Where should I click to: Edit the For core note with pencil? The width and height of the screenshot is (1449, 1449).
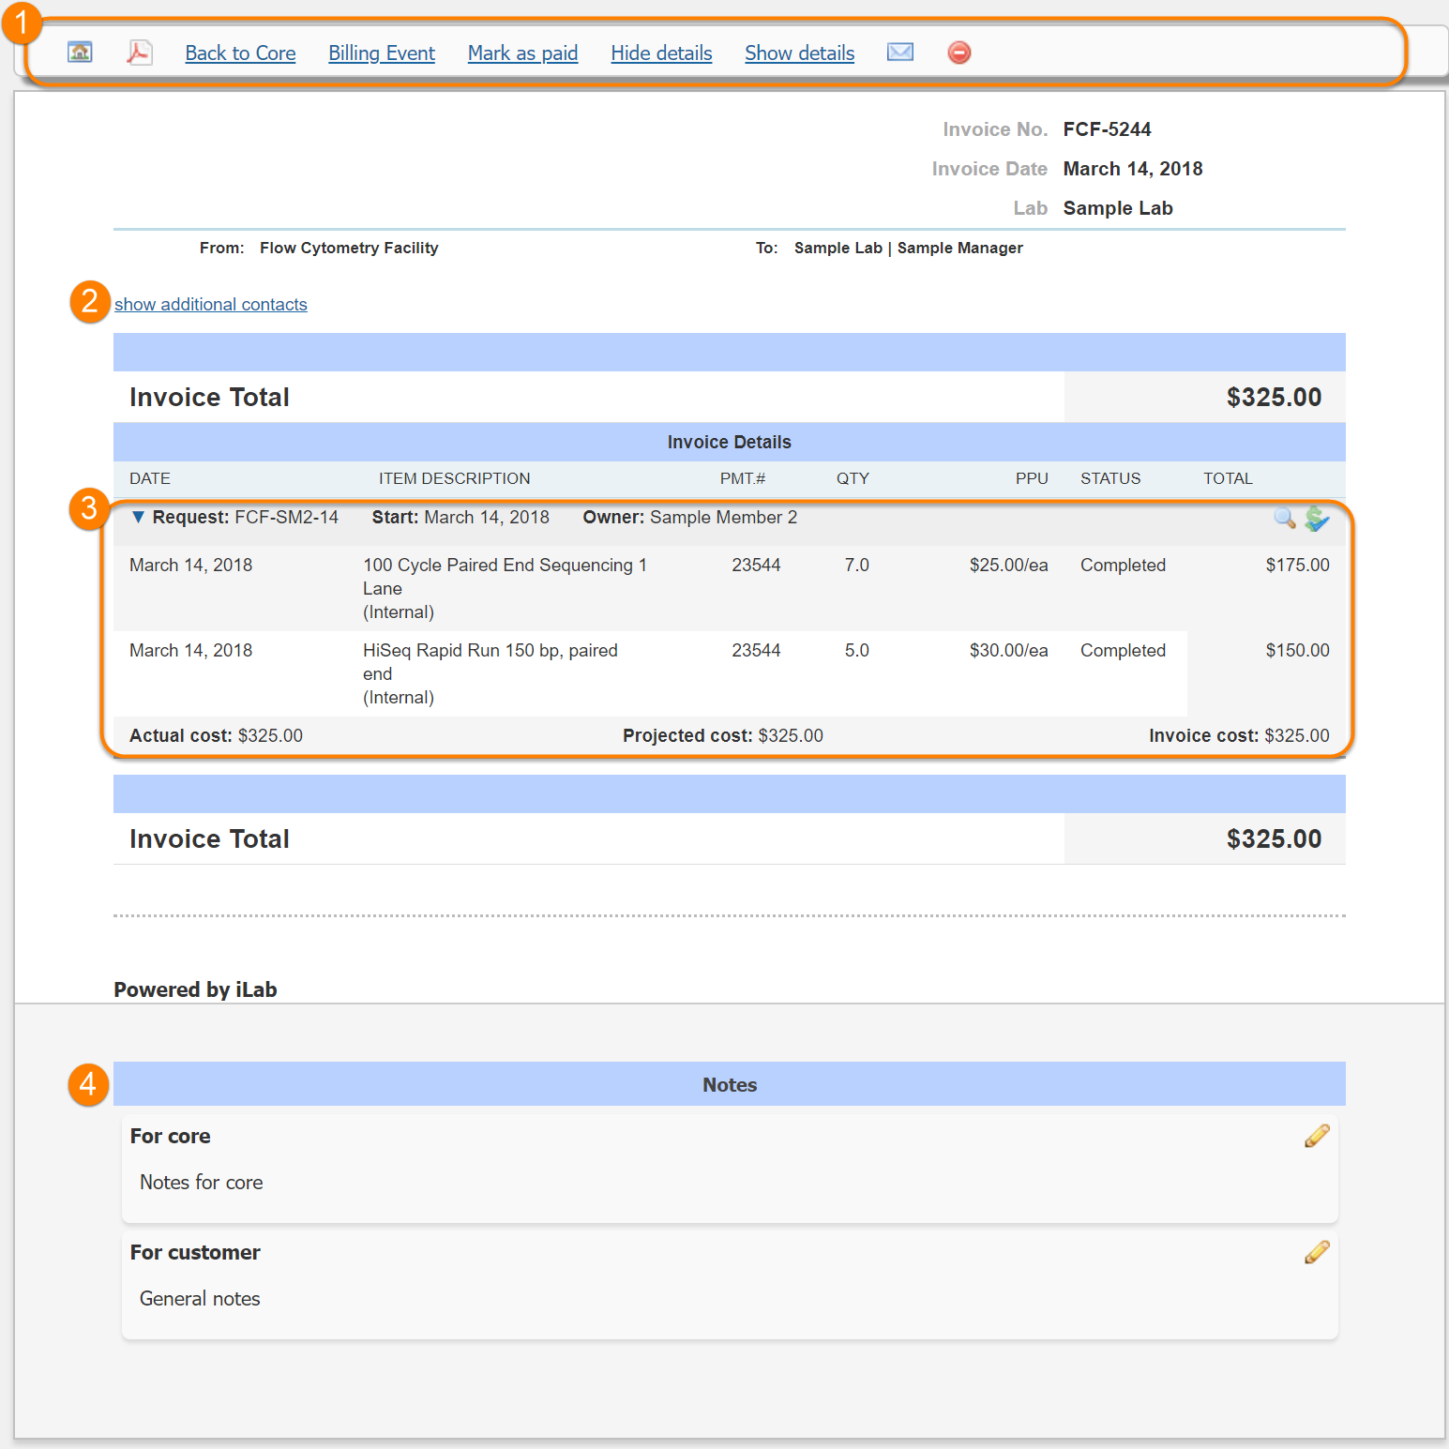(1317, 1136)
